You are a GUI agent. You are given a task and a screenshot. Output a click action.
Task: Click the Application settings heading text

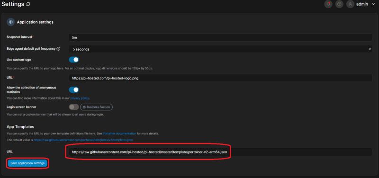(35, 22)
